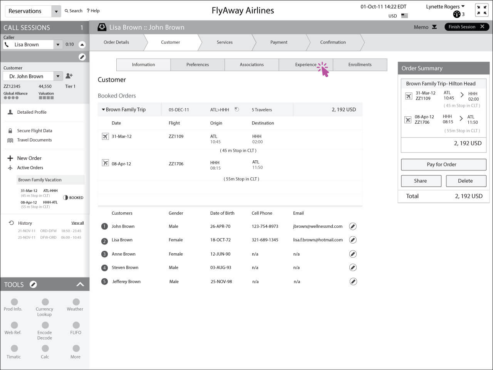Click the Encode Decode tool icon
493x370 pixels.
[x=45, y=326]
